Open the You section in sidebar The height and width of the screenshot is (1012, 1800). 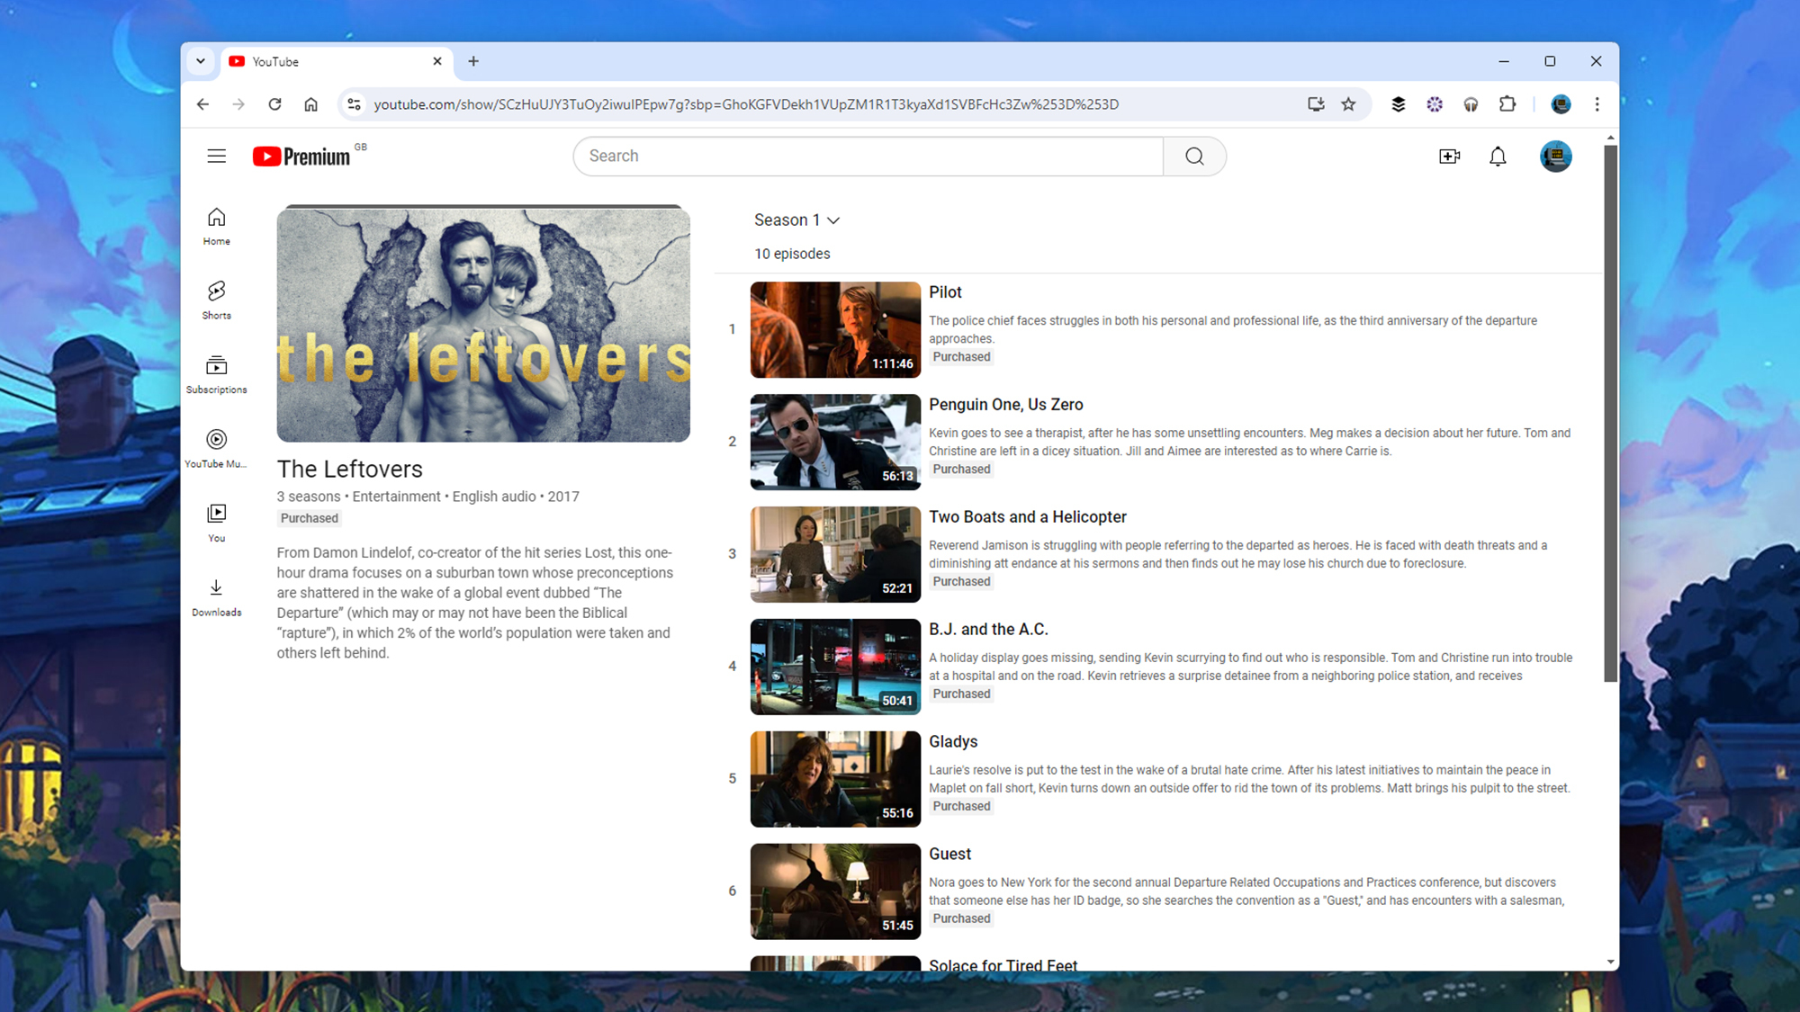[x=216, y=524]
